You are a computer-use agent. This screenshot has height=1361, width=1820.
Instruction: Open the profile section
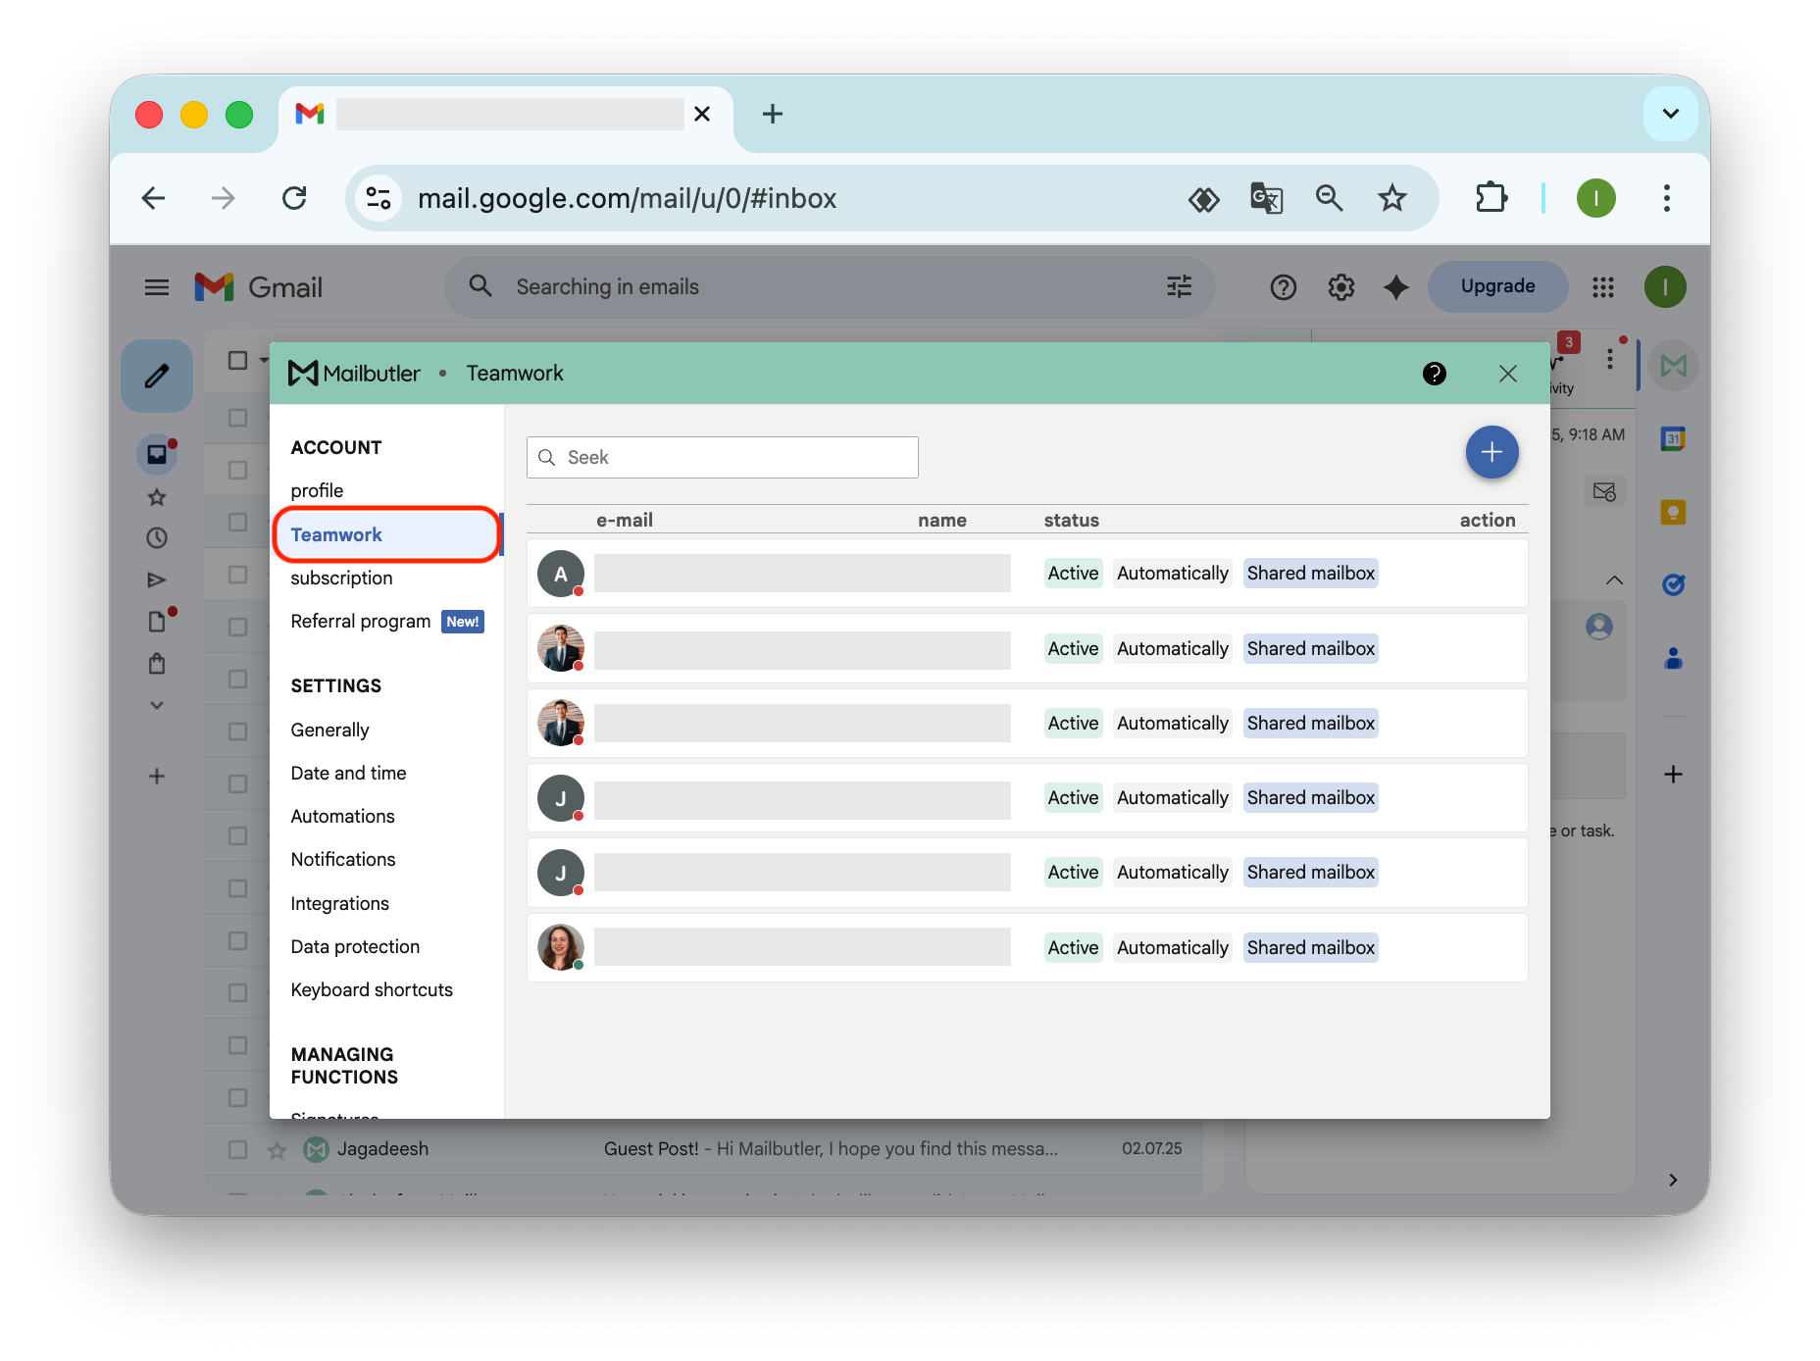click(317, 490)
